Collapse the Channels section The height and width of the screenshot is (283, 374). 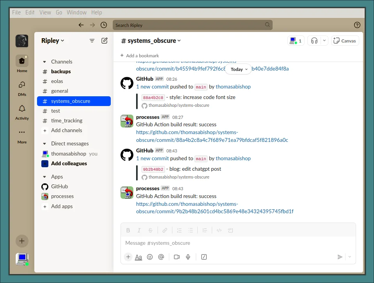click(x=44, y=62)
